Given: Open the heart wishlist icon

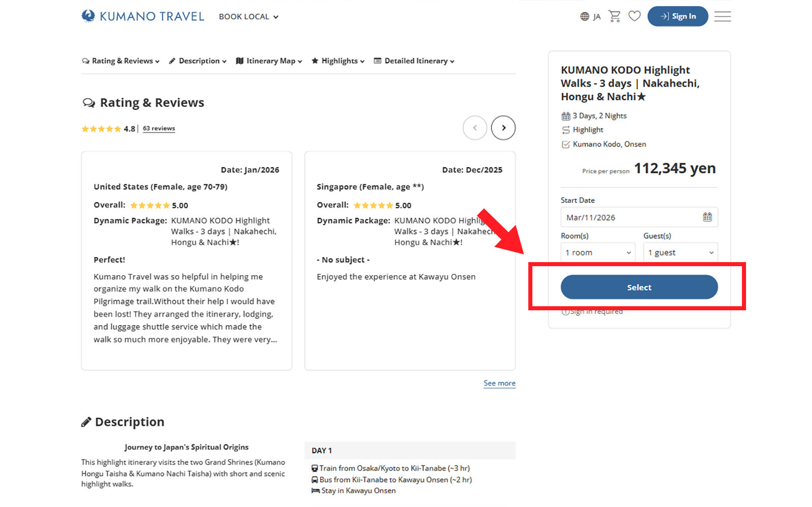Looking at the screenshot, I should 634,16.
